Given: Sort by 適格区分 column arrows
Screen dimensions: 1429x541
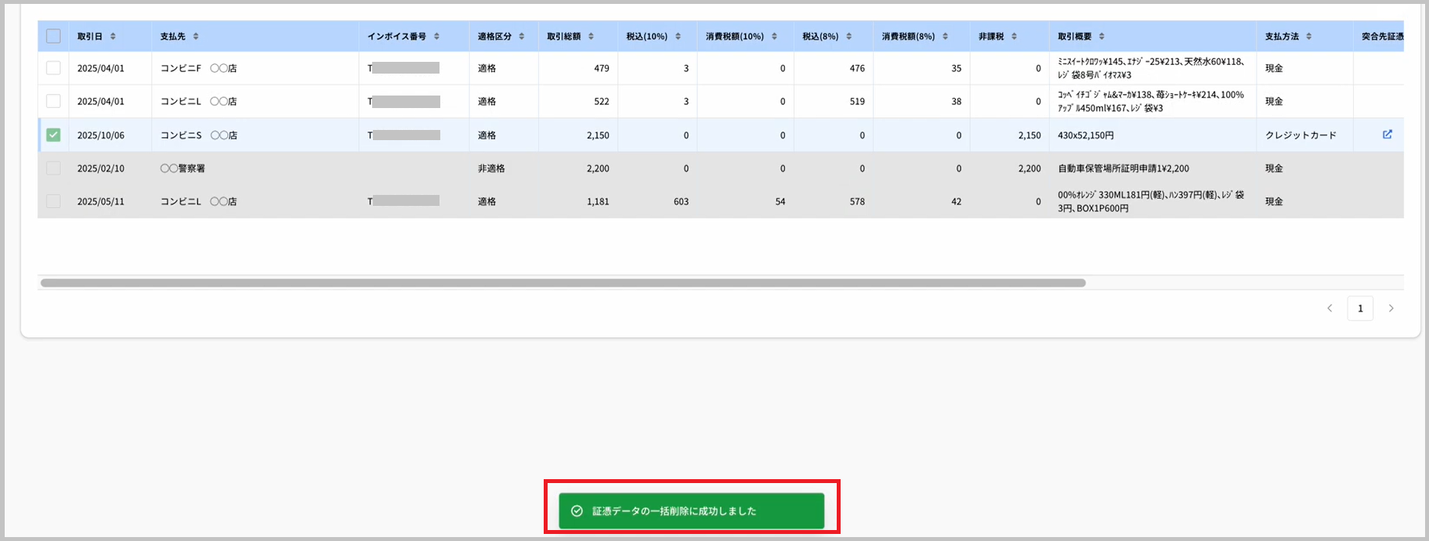Looking at the screenshot, I should (522, 37).
